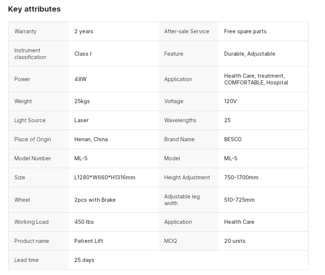Viewport: 325px width, 275px height.
Task: Click the "2 years" warranty value
Action: (x=84, y=31)
